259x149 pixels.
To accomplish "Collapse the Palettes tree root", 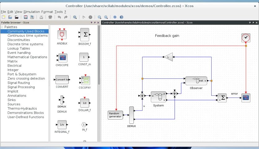I will pos(2,27).
